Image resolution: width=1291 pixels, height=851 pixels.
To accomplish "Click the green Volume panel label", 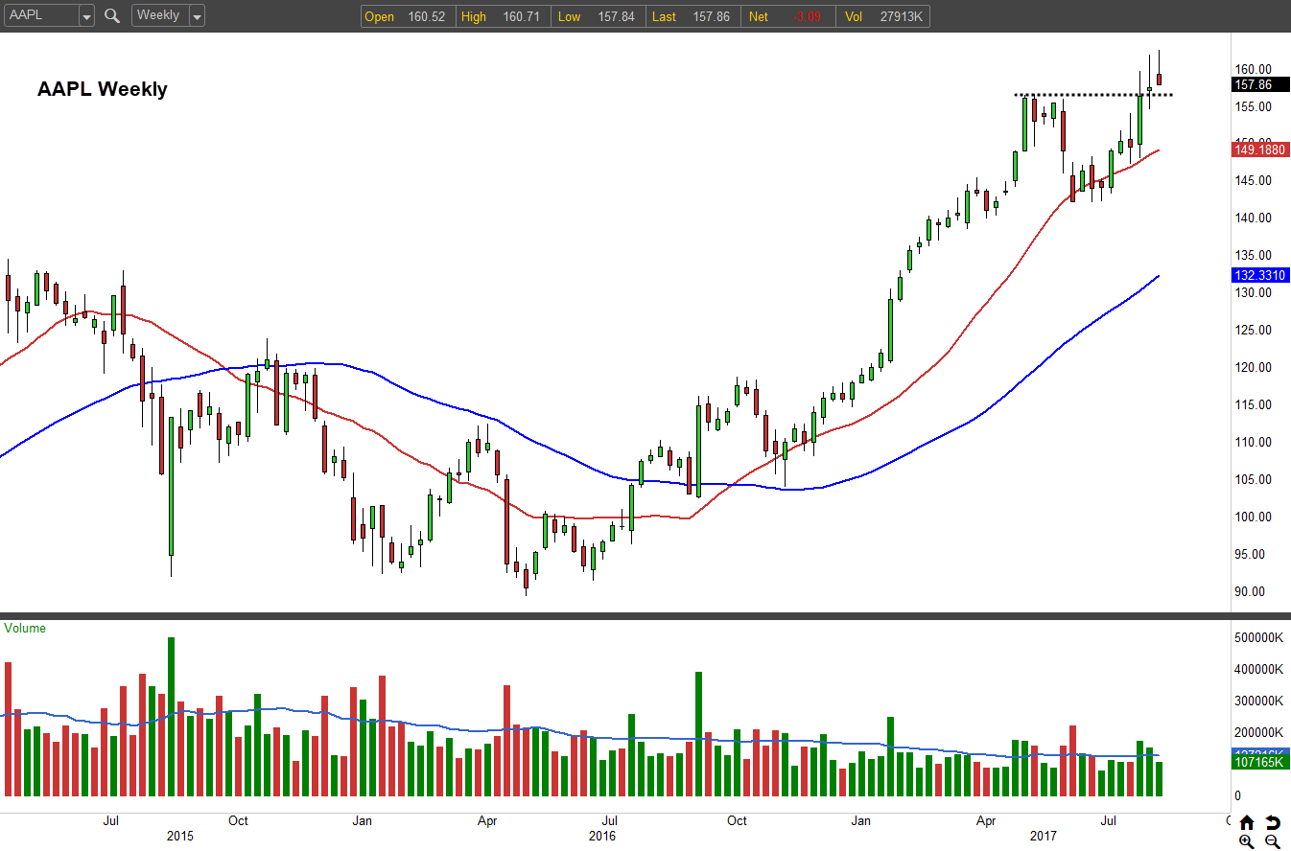I will click(25, 629).
